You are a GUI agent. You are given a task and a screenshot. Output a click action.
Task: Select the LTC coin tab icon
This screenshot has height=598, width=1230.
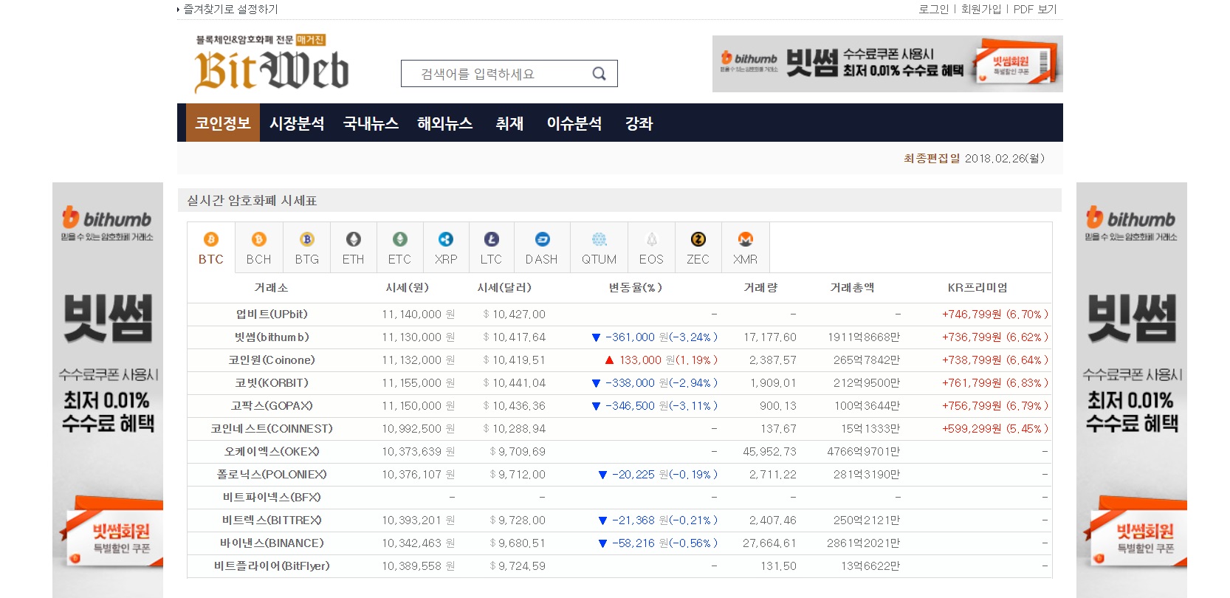pos(491,239)
